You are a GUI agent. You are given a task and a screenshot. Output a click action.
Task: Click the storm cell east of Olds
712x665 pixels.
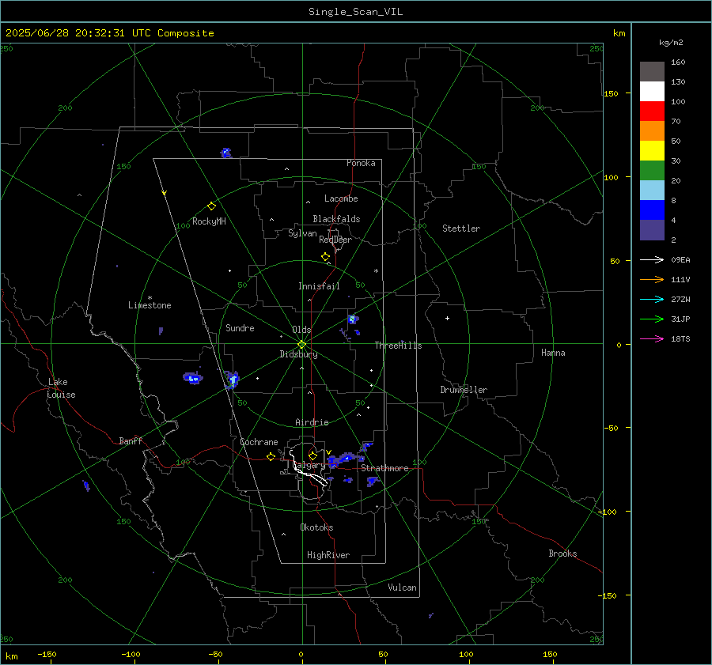pos(353,319)
